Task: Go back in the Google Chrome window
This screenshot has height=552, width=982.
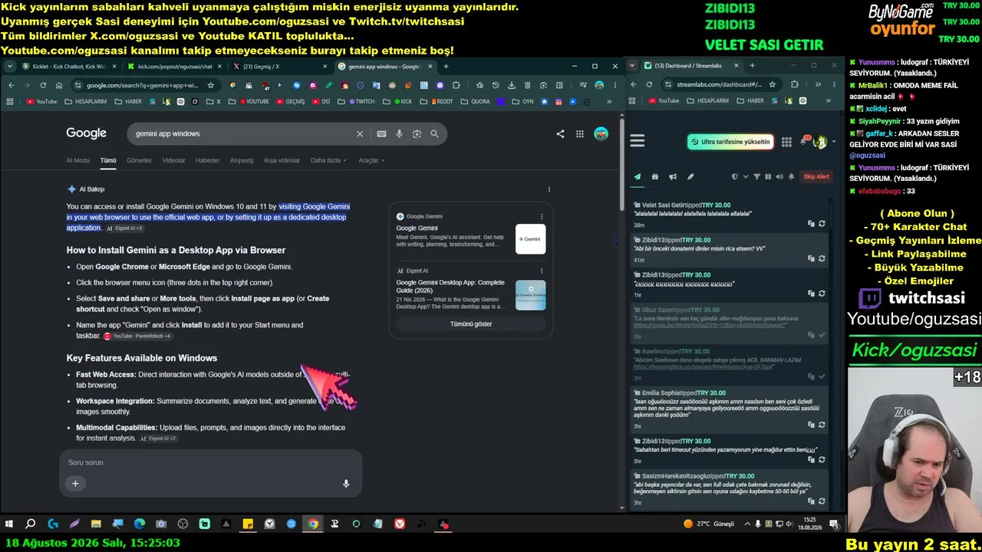Action: point(11,85)
